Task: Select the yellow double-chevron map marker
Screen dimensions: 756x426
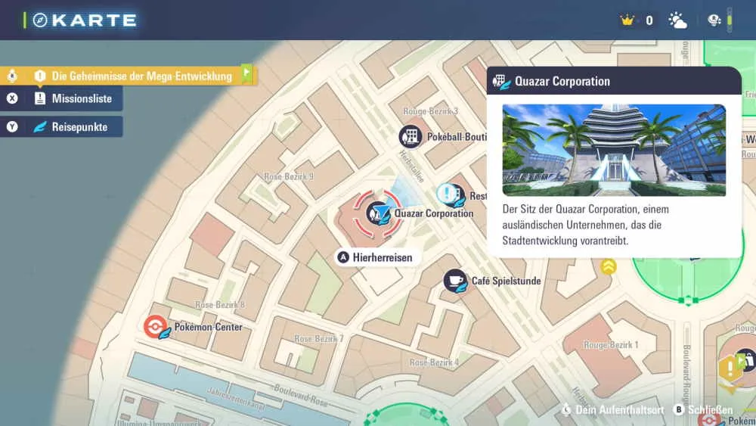Action: click(x=609, y=266)
